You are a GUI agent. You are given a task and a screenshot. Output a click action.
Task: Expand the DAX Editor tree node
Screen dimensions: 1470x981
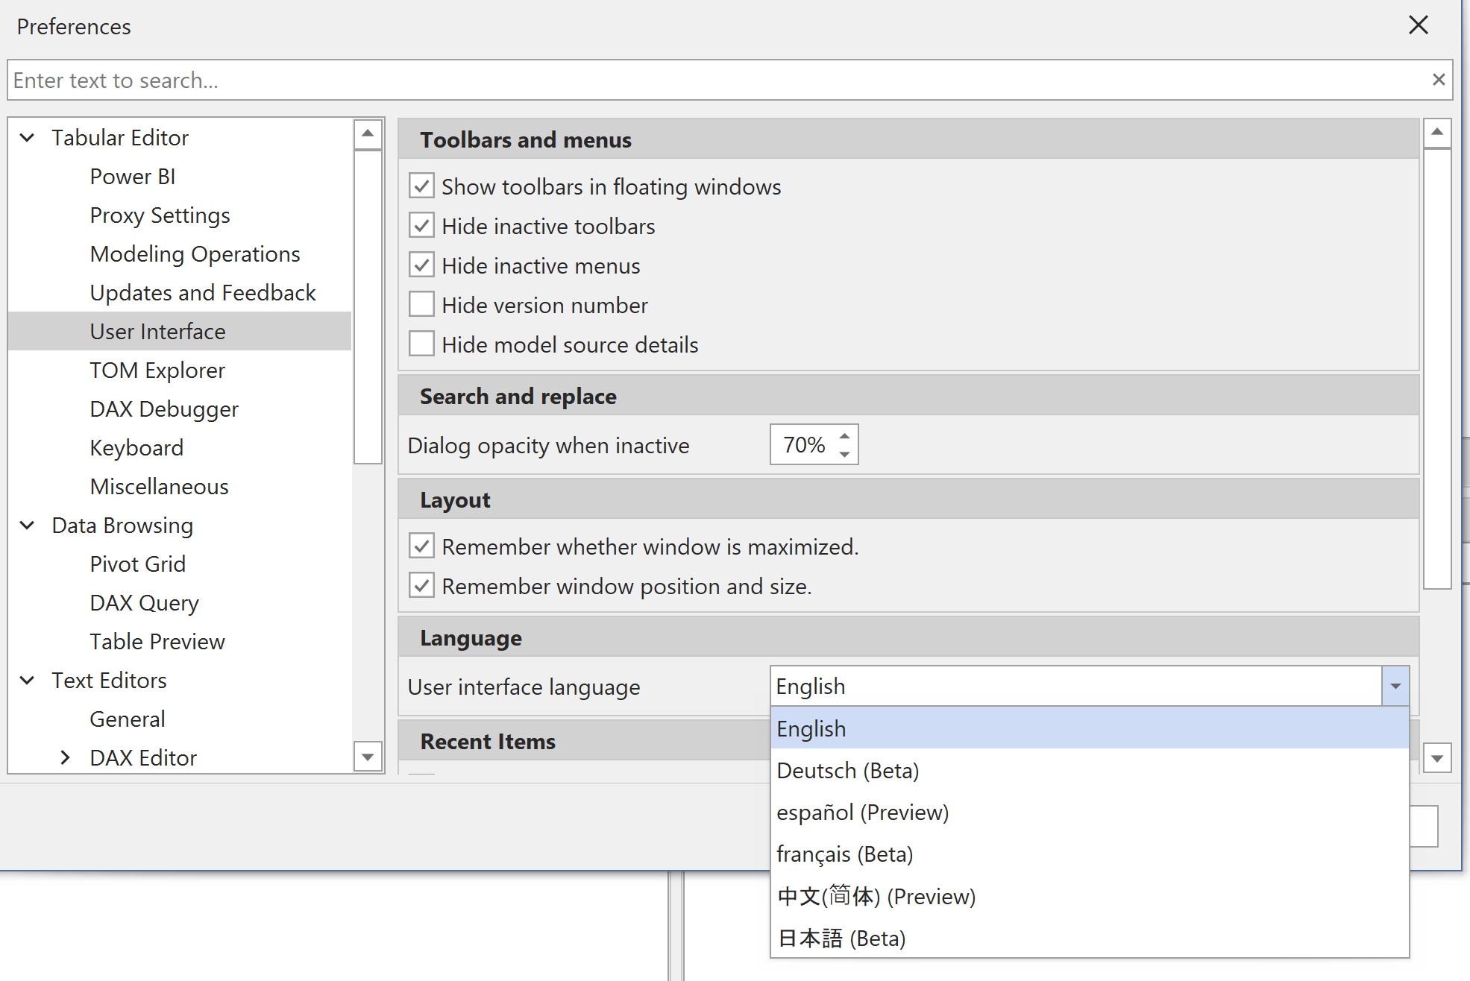[66, 757]
